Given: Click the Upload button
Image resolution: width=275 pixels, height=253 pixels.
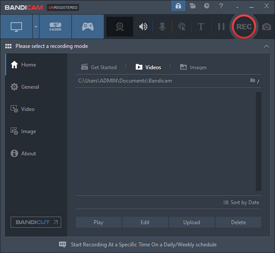Looking at the screenshot, I should click(192, 222).
